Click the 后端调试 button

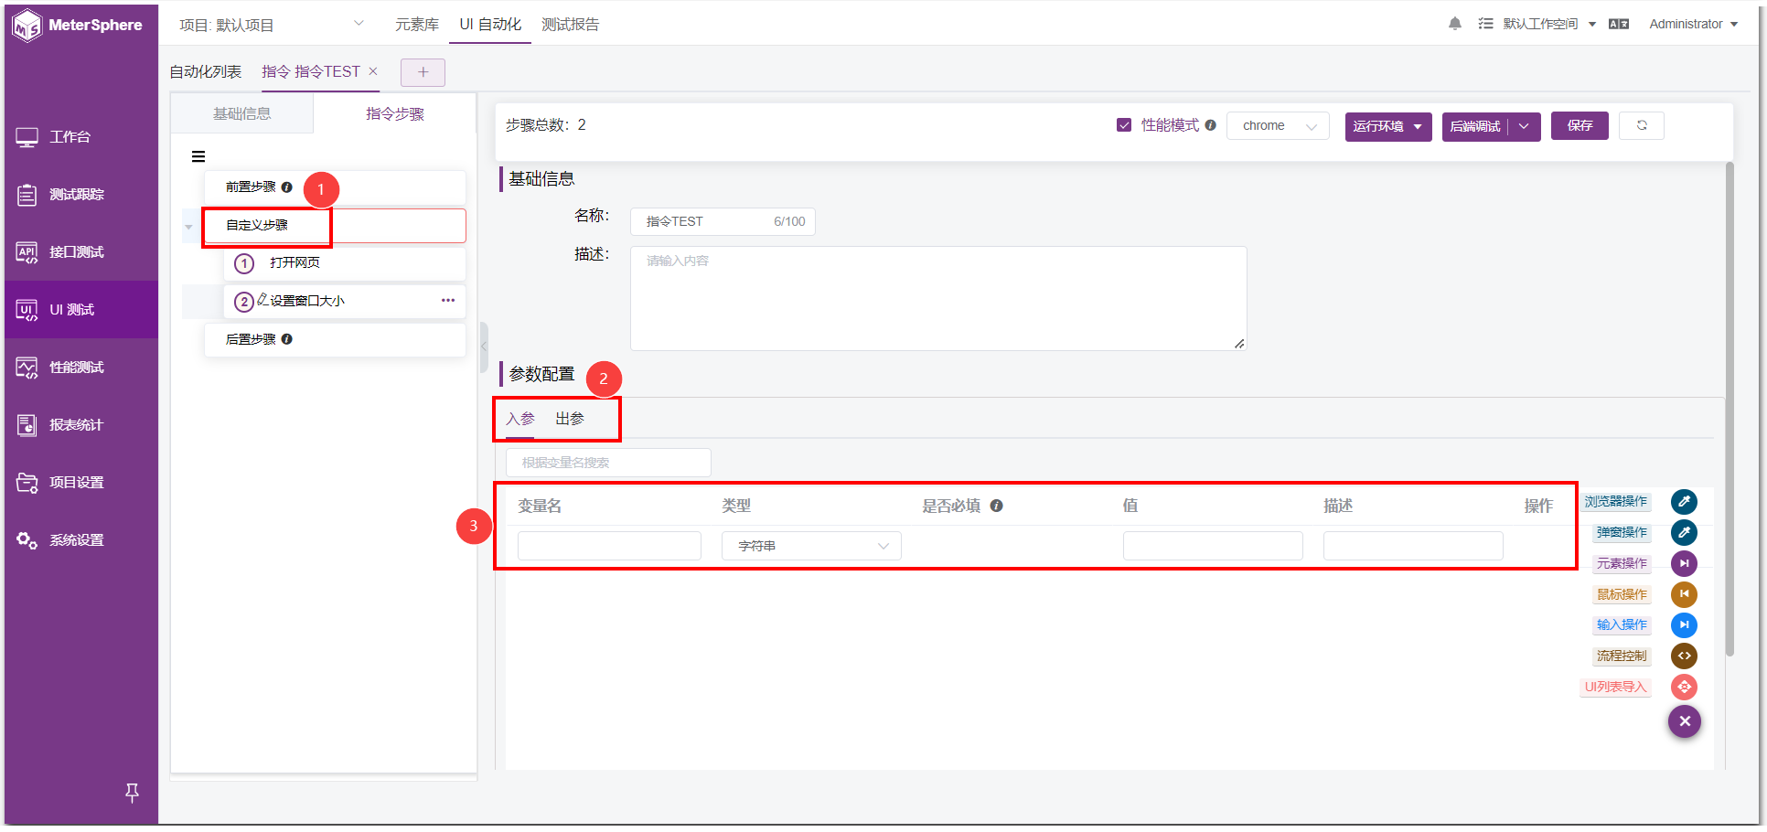coord(1475,126)
